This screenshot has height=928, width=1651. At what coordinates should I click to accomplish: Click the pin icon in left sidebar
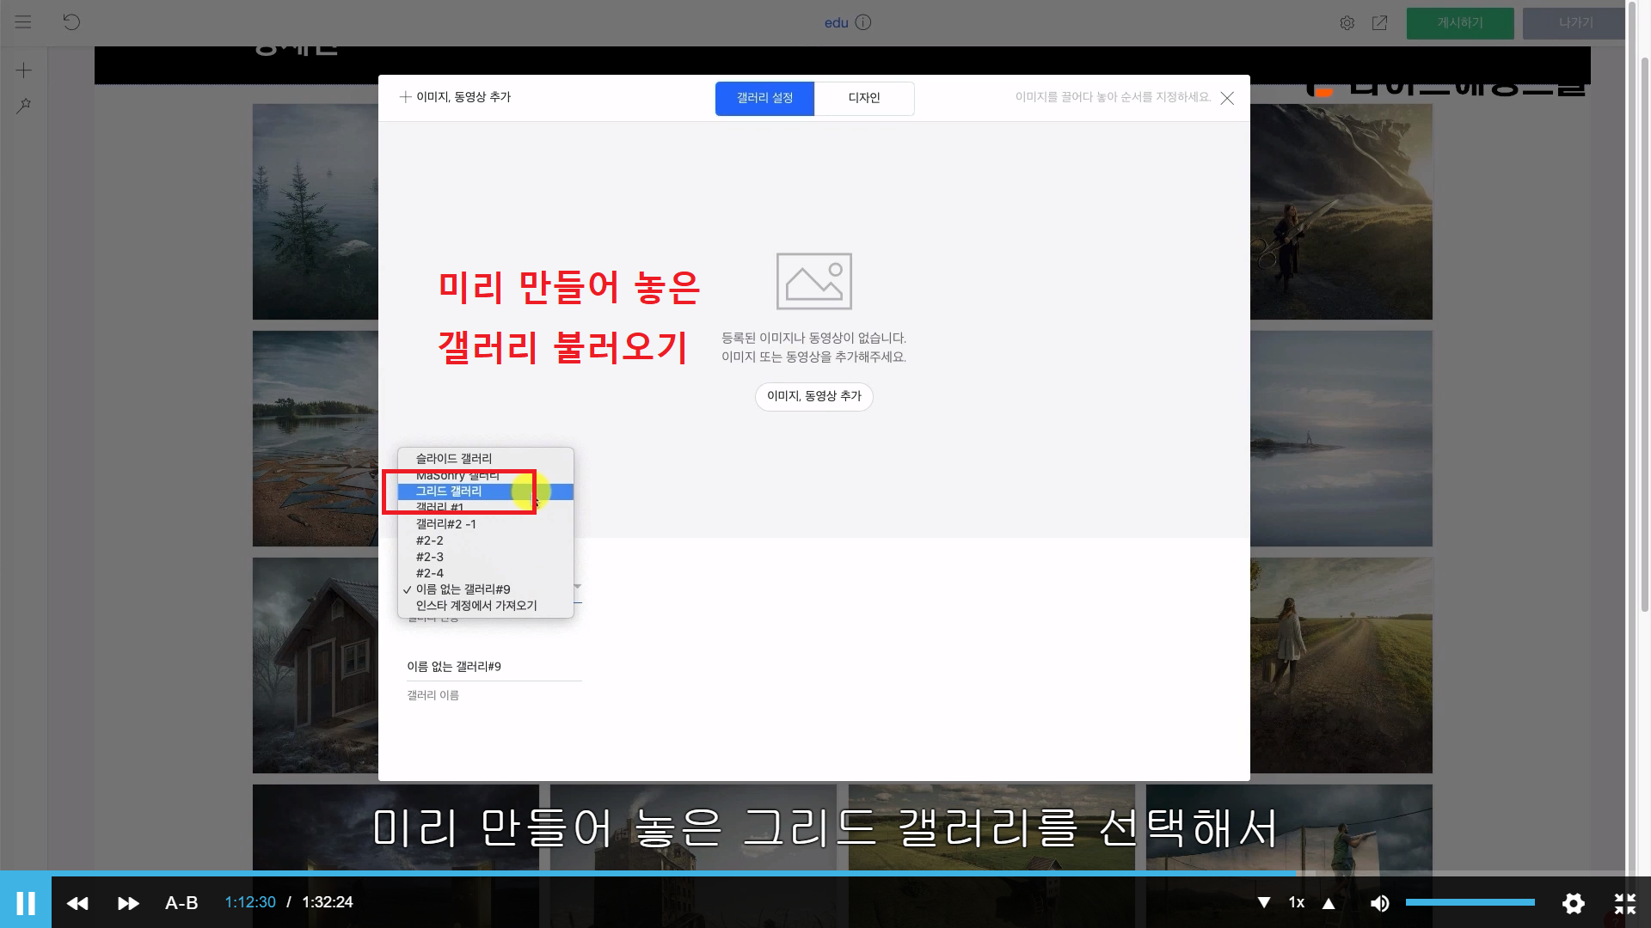click(24, 106)
